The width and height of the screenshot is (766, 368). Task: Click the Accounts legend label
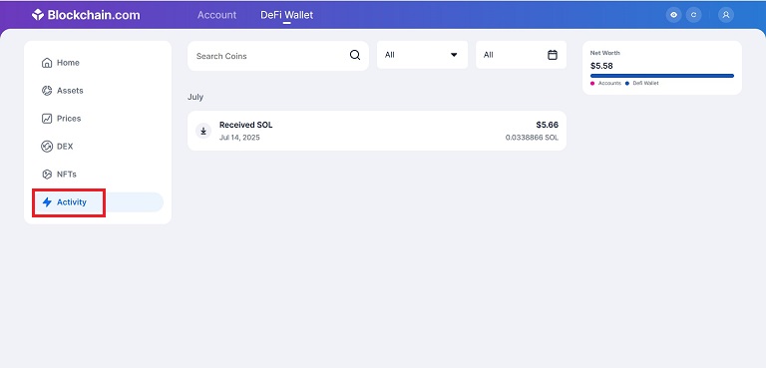609,84
